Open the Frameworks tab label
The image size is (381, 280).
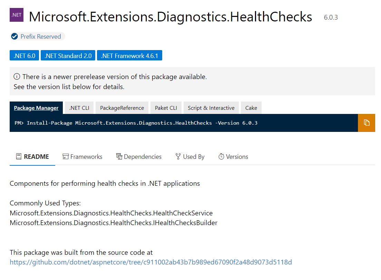point(86,157)
